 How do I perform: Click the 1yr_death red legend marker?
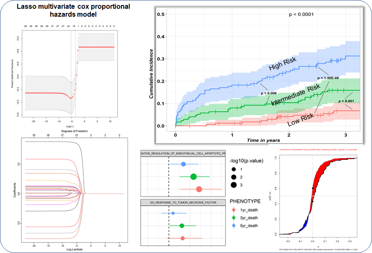tap(233, 210)
